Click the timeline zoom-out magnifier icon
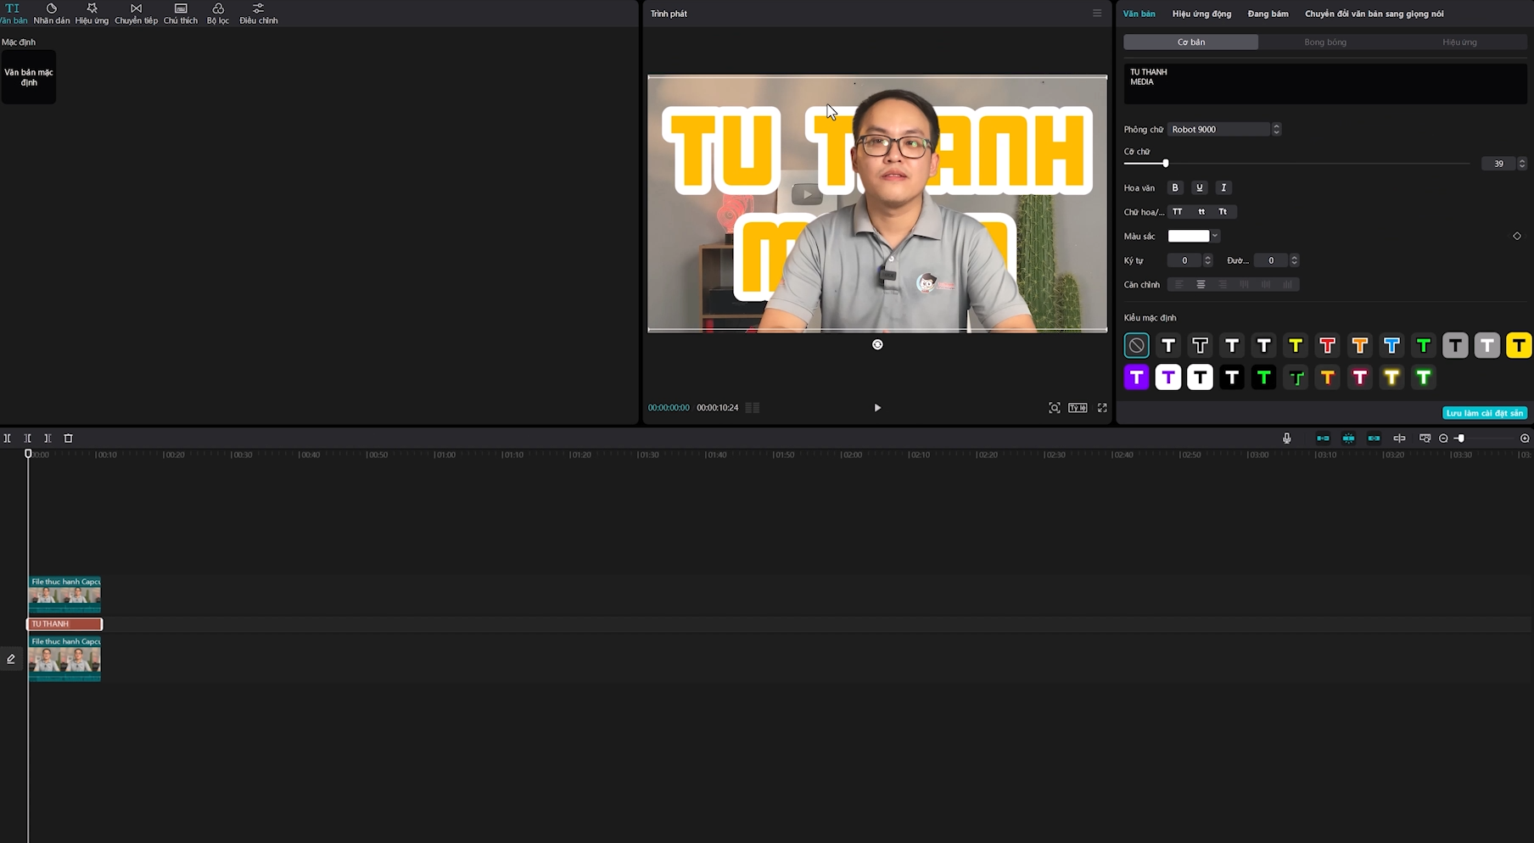 pos(1443,438)
